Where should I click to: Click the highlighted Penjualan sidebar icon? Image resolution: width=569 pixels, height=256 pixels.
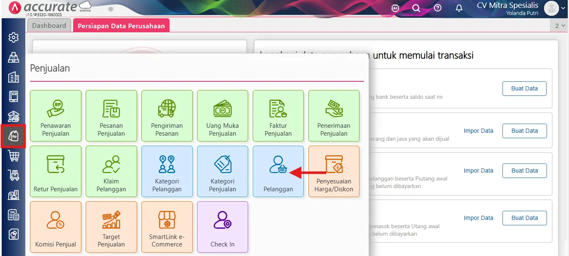pyautogui.click(x=13, y=136)
